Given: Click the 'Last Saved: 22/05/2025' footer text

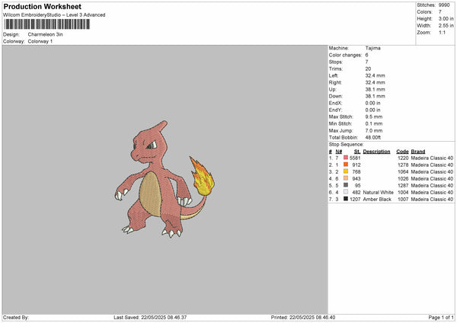Looking at the screenshot, I should [x=150, y=318].
